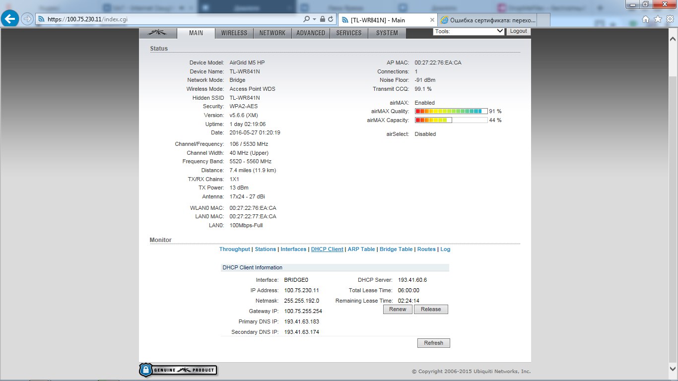
Task: Open the Interfaces monitor link
Action: click(x=293, y=249)
